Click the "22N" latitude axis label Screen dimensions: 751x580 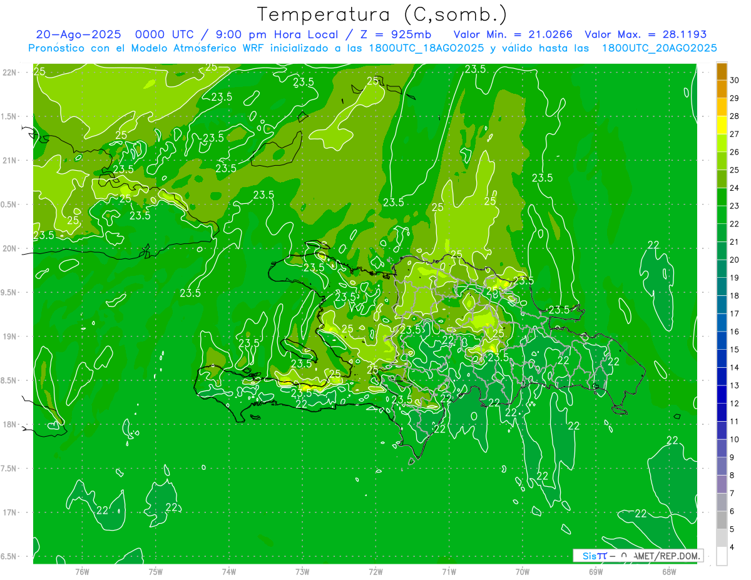[10, 73]
